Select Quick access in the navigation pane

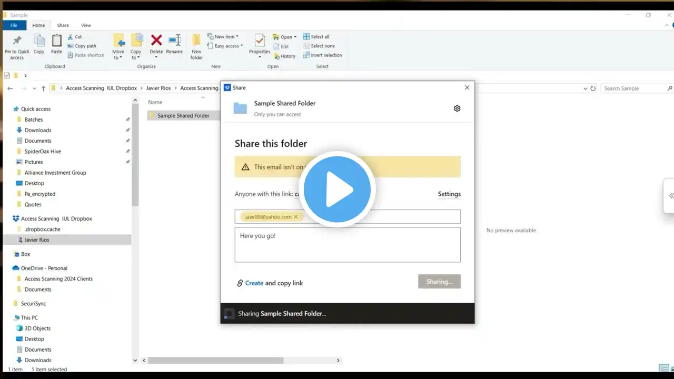pos(36,109)
